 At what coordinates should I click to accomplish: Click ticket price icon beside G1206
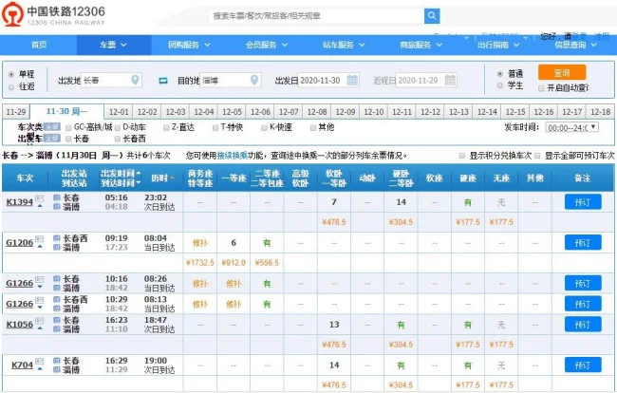39,238
